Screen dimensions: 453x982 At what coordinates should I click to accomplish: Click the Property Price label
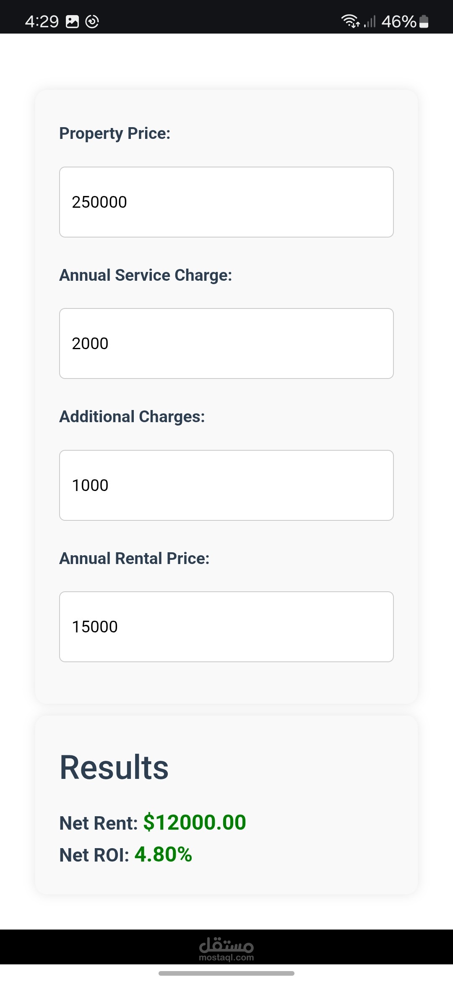point(115,133)
